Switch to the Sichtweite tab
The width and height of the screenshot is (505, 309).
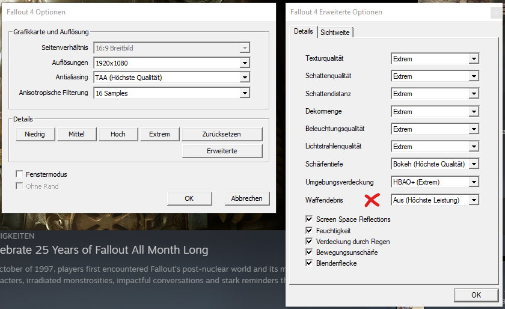(335, 32)
